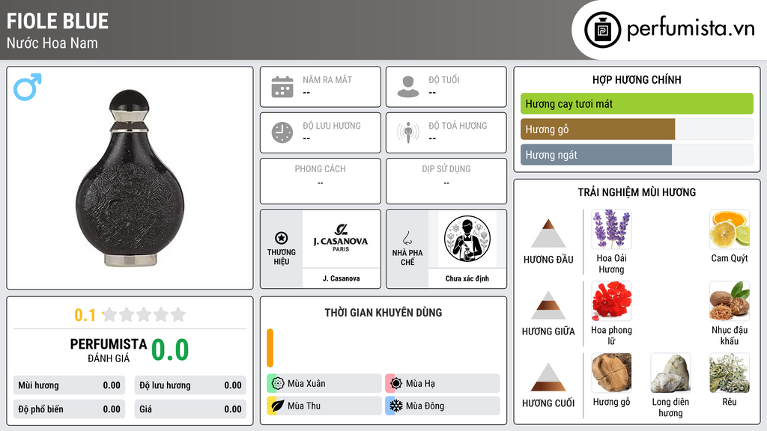Click the orange recommended-time bar
Viewport: 767px width, 431px height.
point(270,348)
